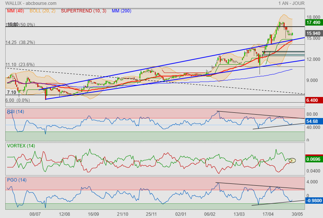Click the '11.10 (23.6%)' Fibonacci label
The width and height of the screenshot is (323, 218).
click(x=20, y=64)
